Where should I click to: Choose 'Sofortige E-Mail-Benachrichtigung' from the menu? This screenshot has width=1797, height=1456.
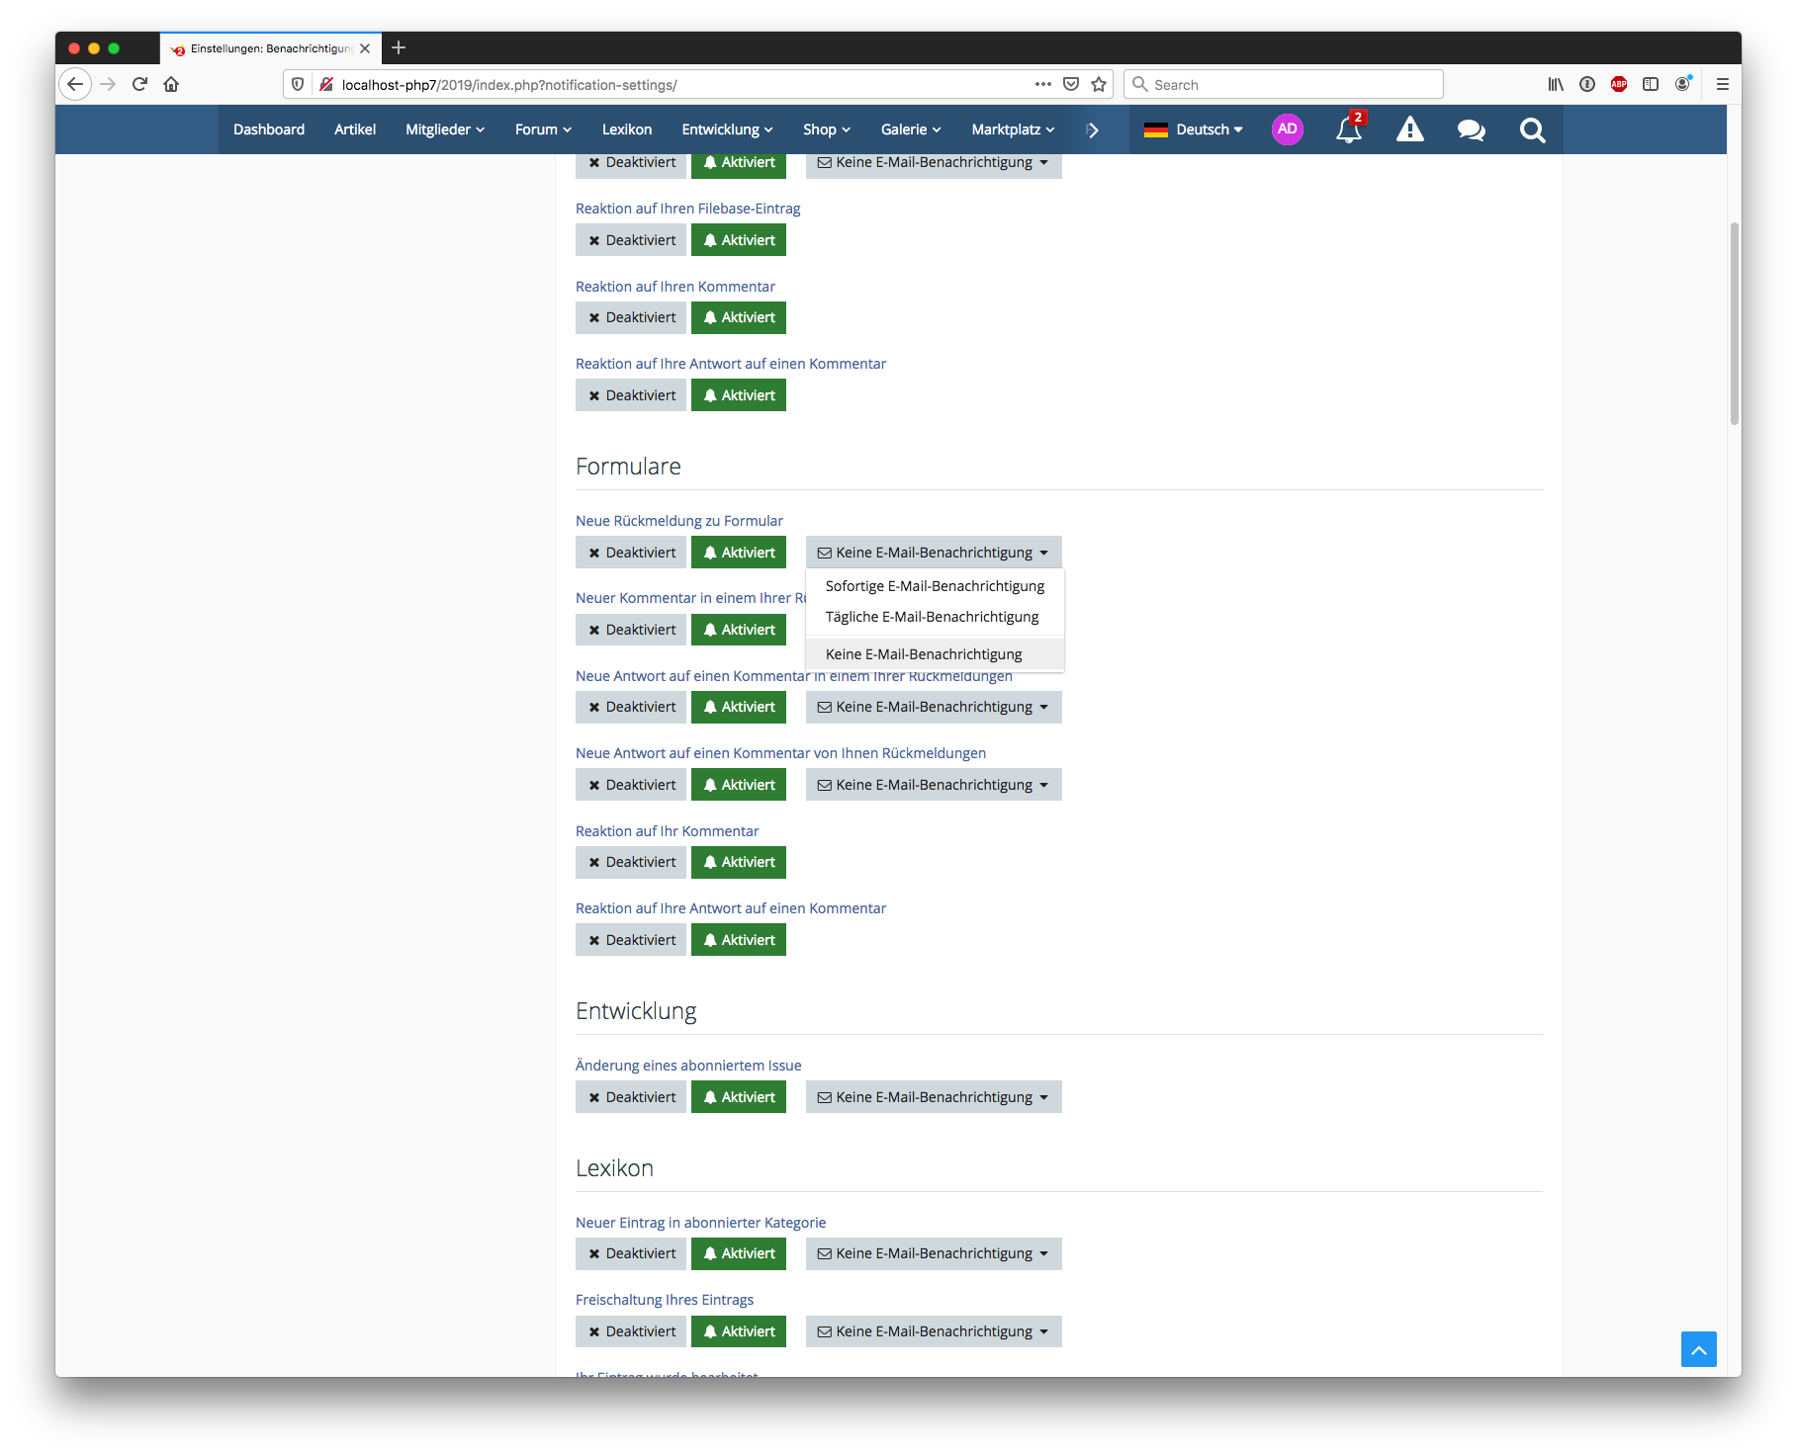pos(935,586)
